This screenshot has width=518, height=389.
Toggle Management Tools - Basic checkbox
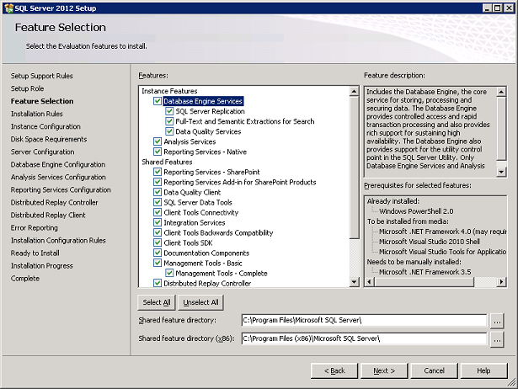(x=158, y=264)
